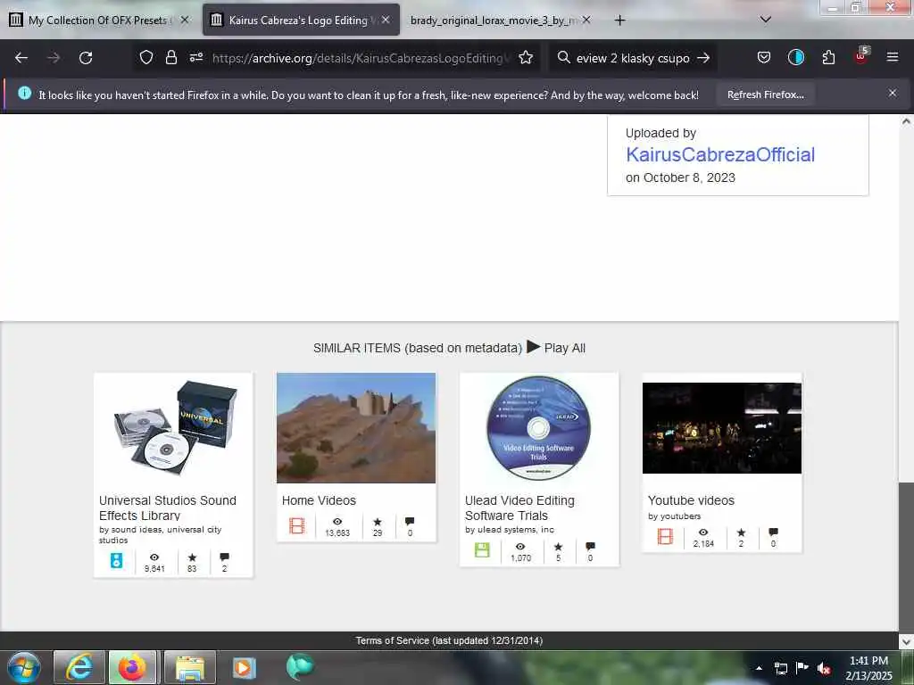This screenshot has height=685, width=914.
Task: Click the page vertical scrollbar thumb
Action: tap(906, 557)
